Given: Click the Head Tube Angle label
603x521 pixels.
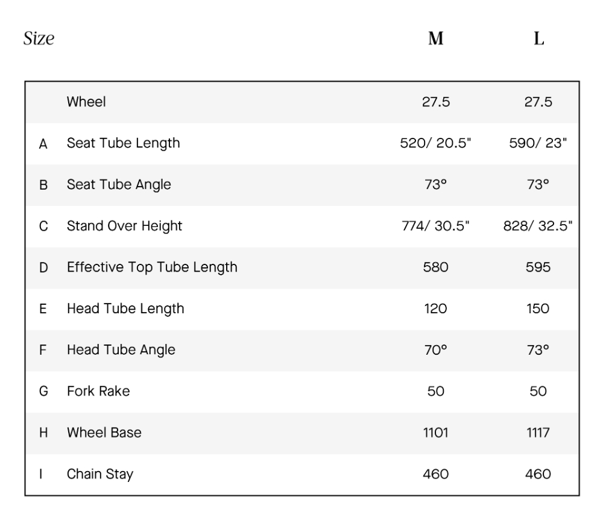Looking at the screenshot, I should tap(121, 350).
